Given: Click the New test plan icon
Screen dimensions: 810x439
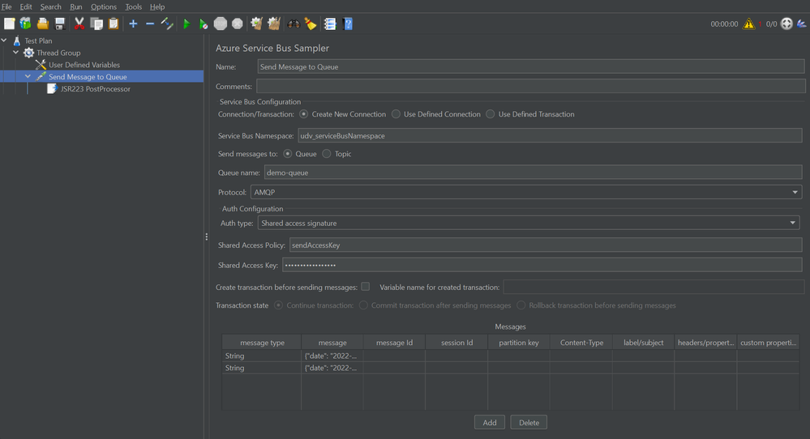Looking at the screenshot, I should coord(9,23).
